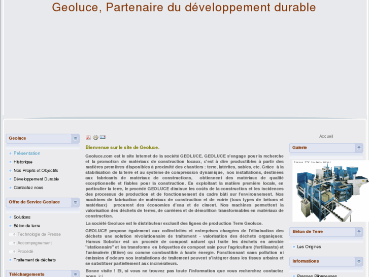Click the bullet icon beside Historique

10,162
